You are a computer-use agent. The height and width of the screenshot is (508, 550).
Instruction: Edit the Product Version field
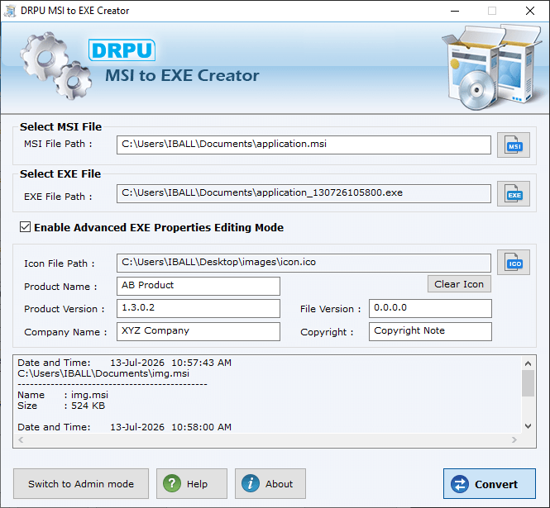pyautogui.click(x=198, y=308)
